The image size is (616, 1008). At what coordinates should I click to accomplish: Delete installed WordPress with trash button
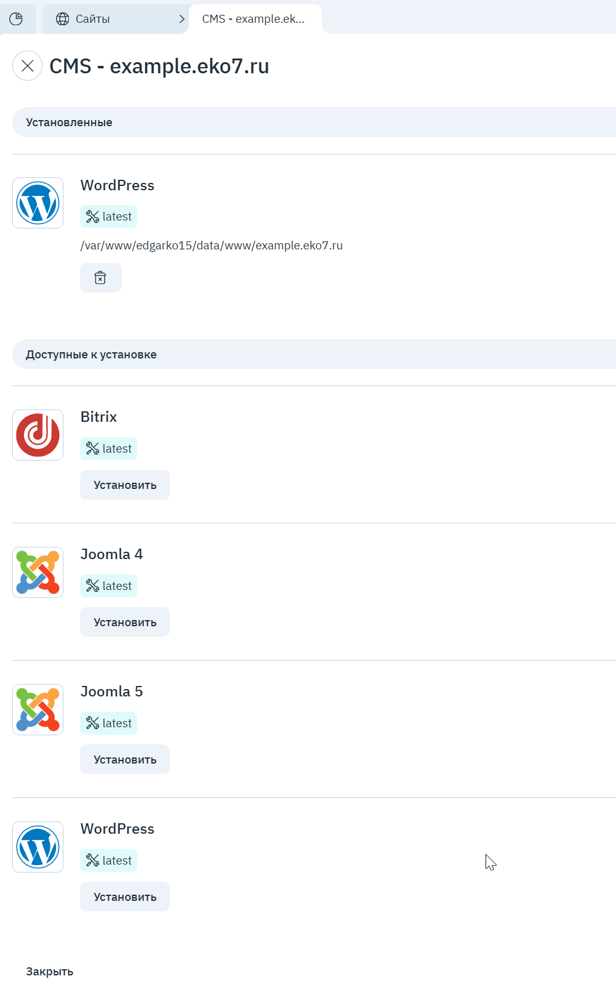click(101, 278)
